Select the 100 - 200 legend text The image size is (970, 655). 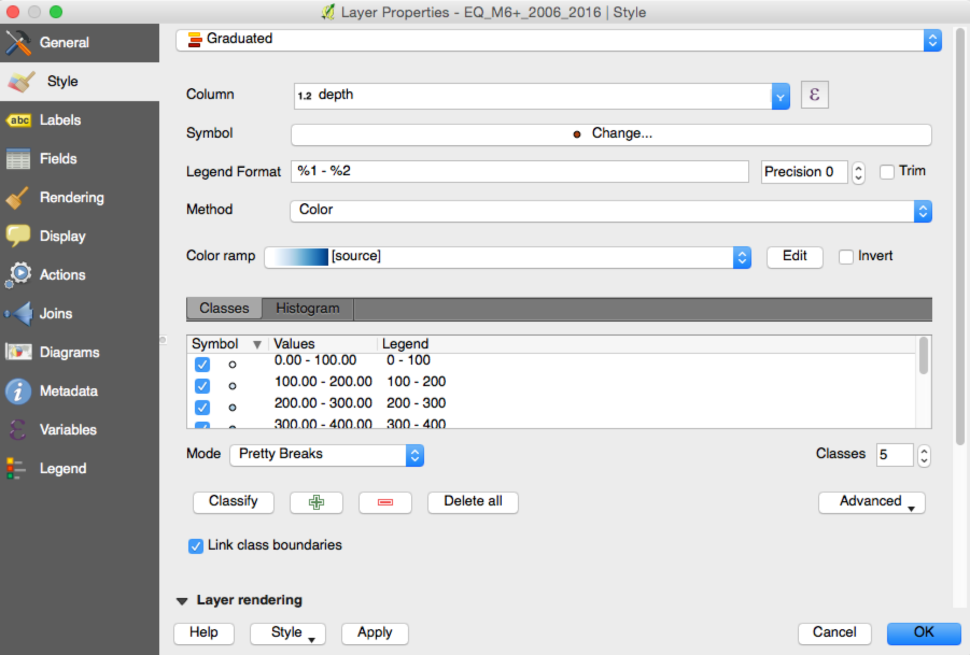(416, 382)
